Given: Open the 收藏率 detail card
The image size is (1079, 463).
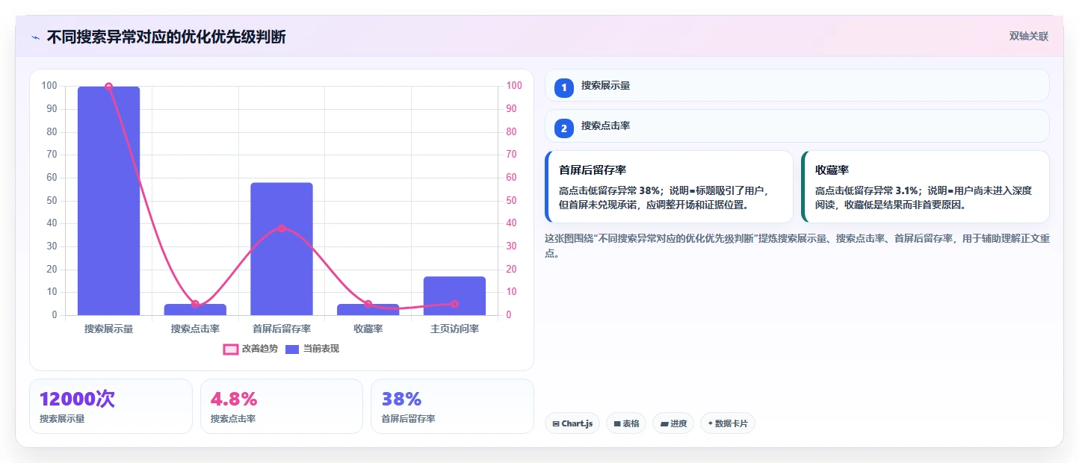Looking at the screenshot, I should (x=925, y=187).
